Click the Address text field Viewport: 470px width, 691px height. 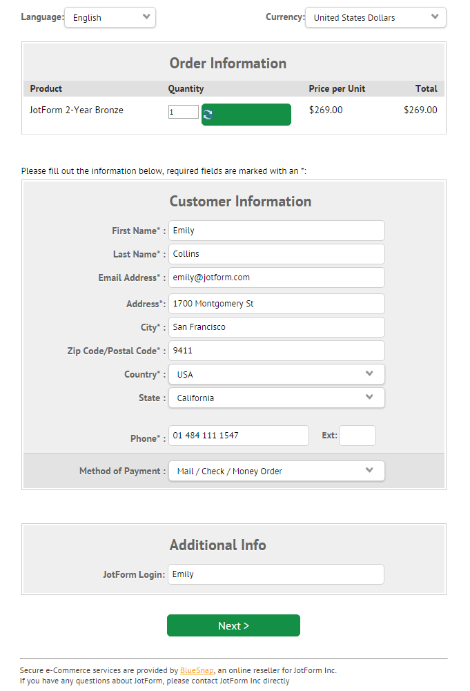tap(276, 304)
